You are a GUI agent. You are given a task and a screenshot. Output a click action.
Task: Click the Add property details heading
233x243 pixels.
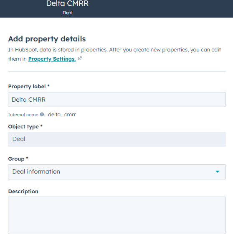coord(47,39)
